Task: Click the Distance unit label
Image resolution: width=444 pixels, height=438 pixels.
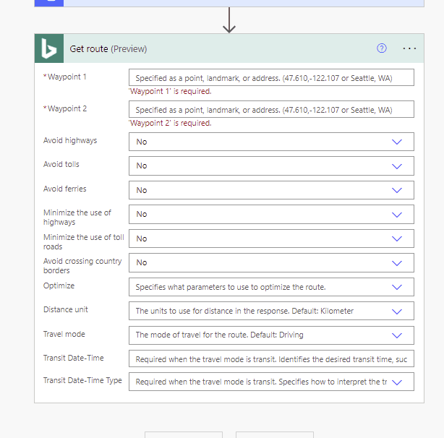Action: (66, 309)
